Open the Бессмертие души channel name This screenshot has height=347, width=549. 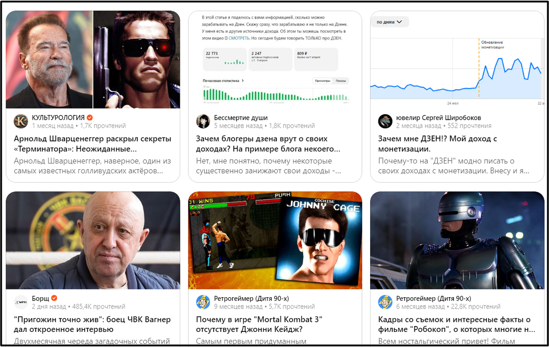(x=241, y=118)
